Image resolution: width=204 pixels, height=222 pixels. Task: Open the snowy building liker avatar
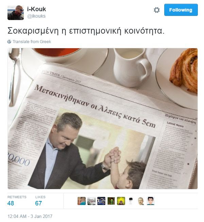coord(91,201)
